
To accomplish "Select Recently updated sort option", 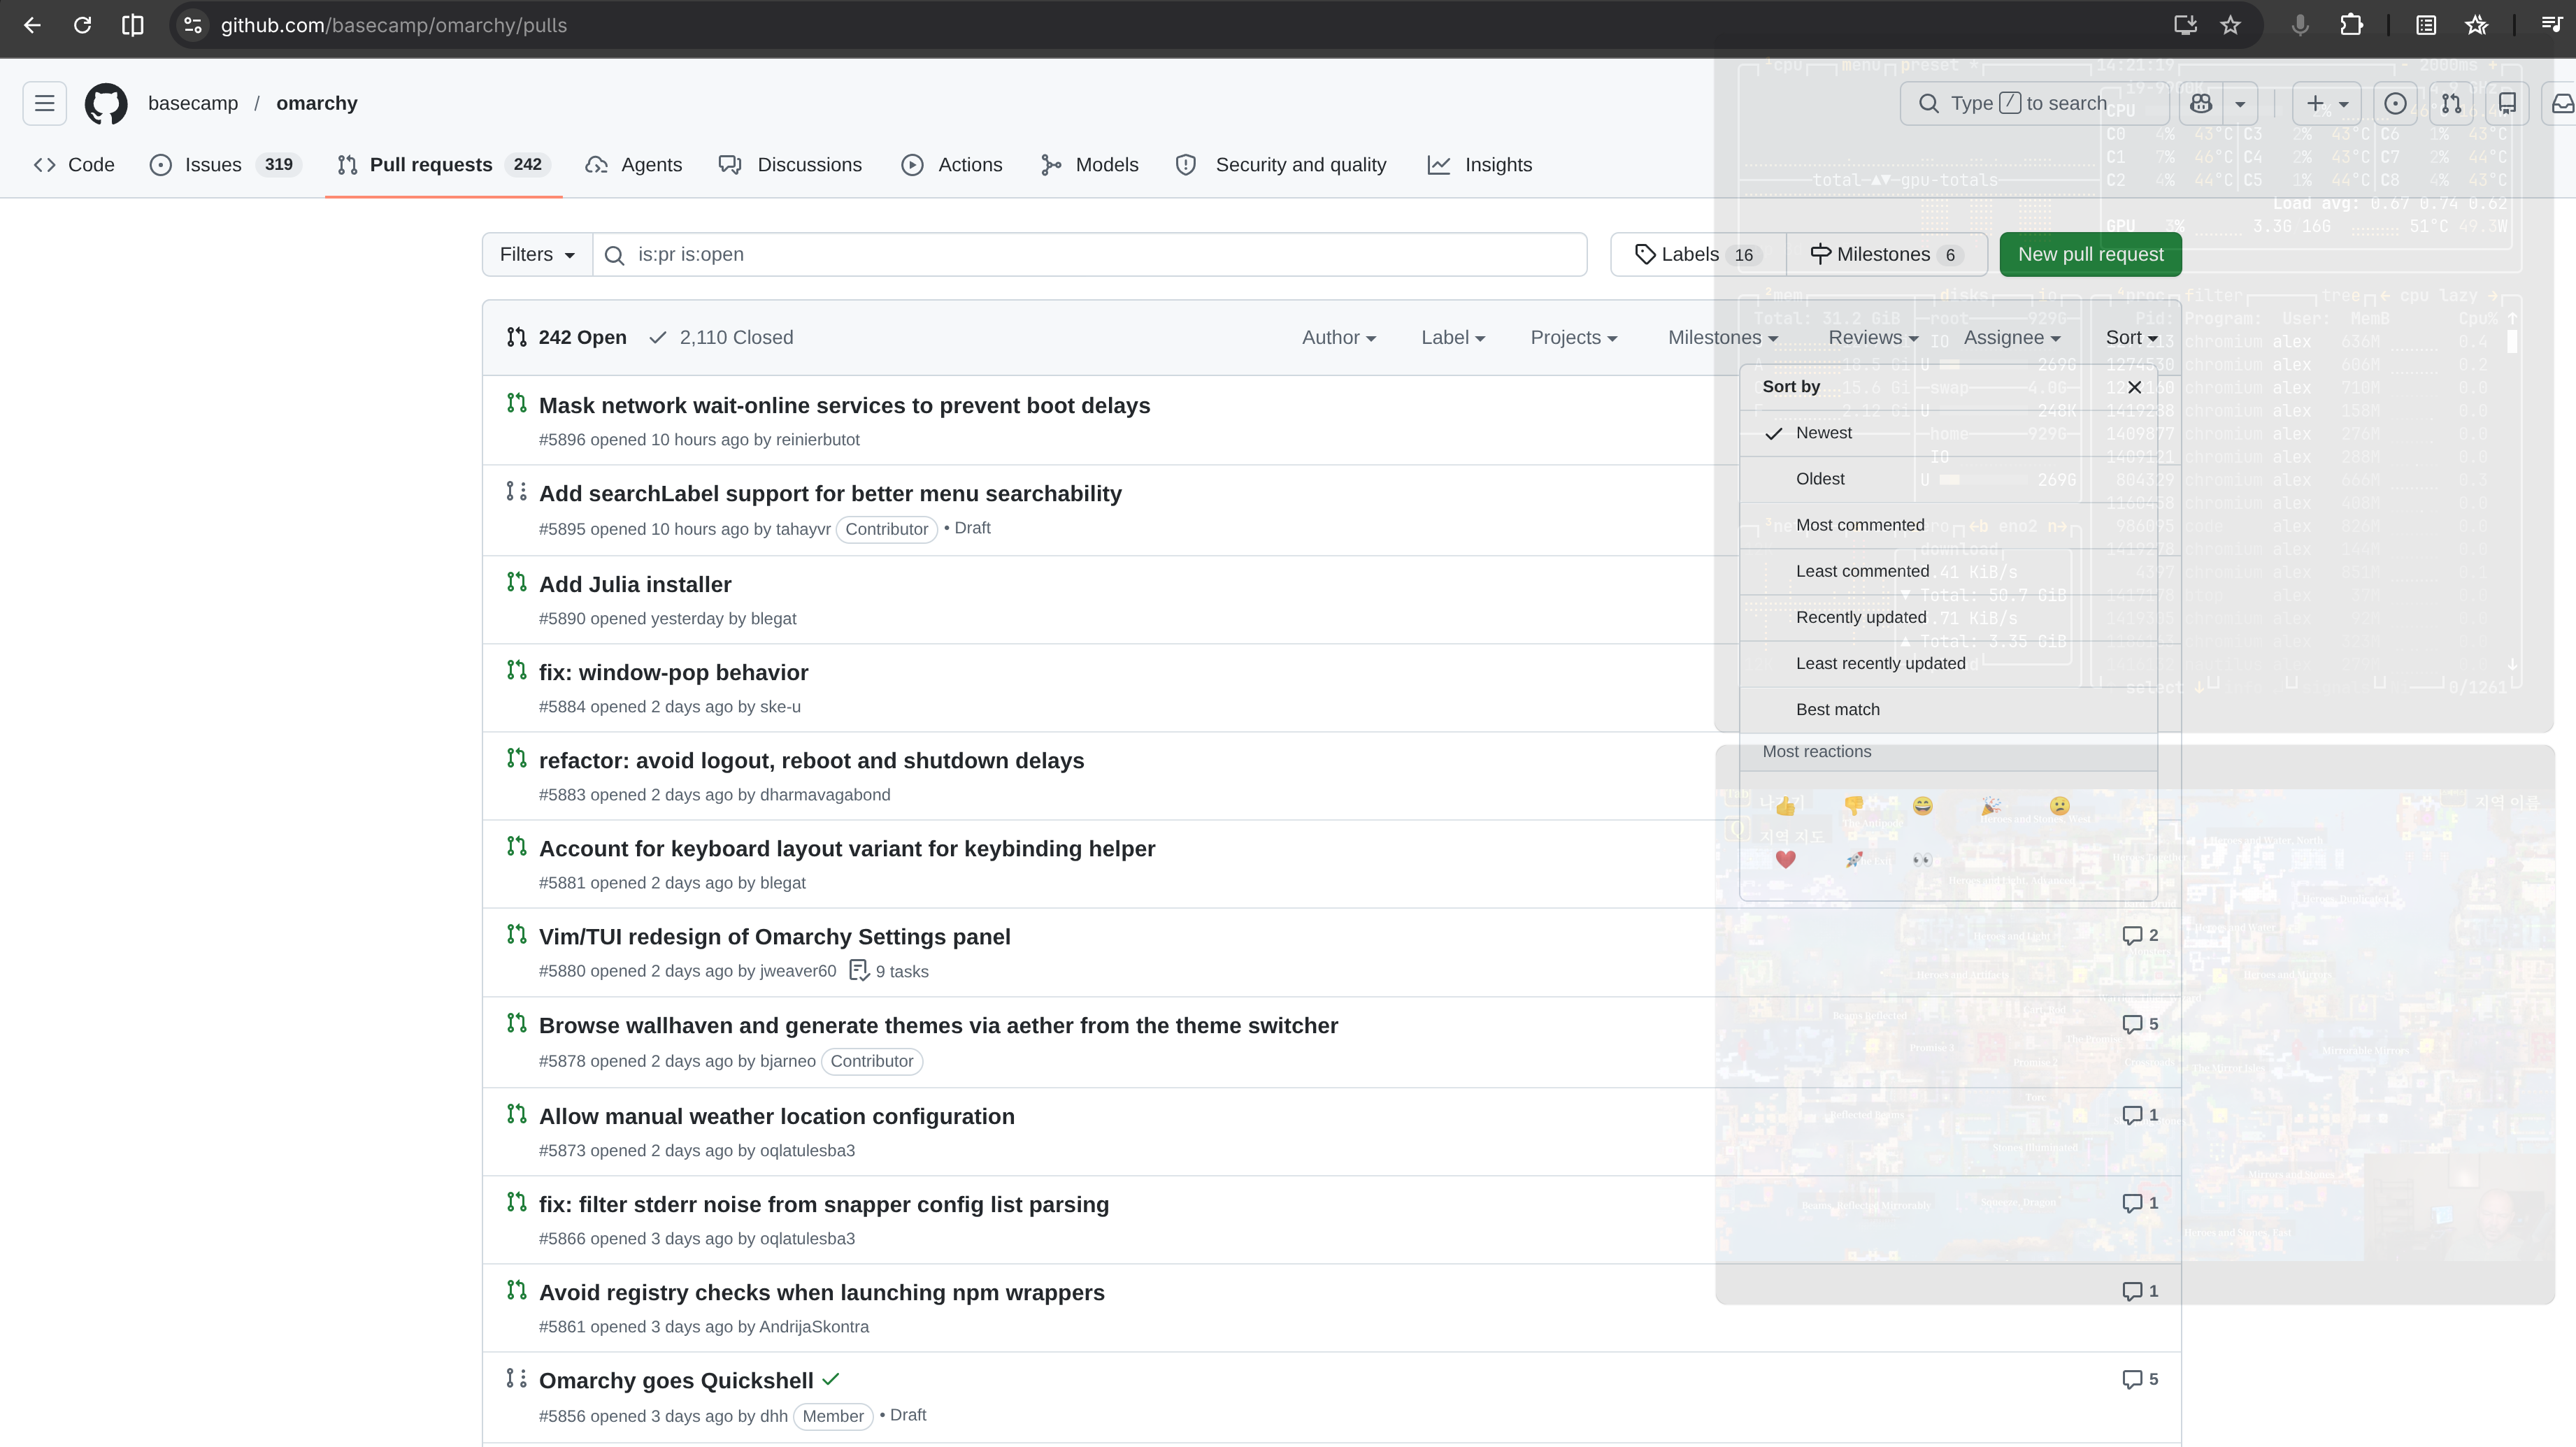I will tap(1948, 617).
